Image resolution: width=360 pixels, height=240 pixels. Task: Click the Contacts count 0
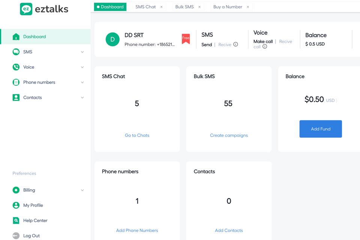click(229, 201)
